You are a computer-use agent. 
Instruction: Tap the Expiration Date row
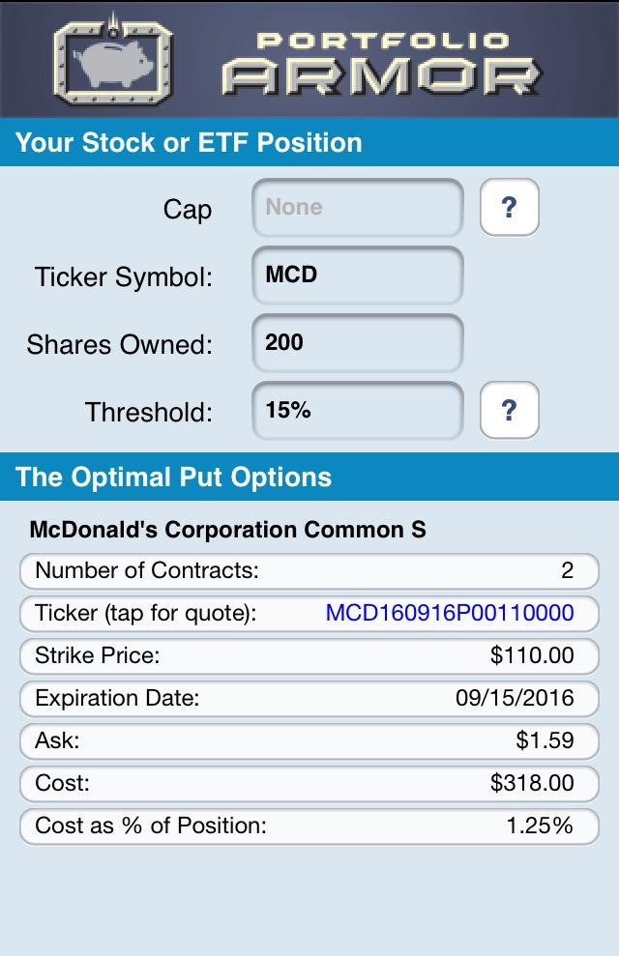[309, 699]
